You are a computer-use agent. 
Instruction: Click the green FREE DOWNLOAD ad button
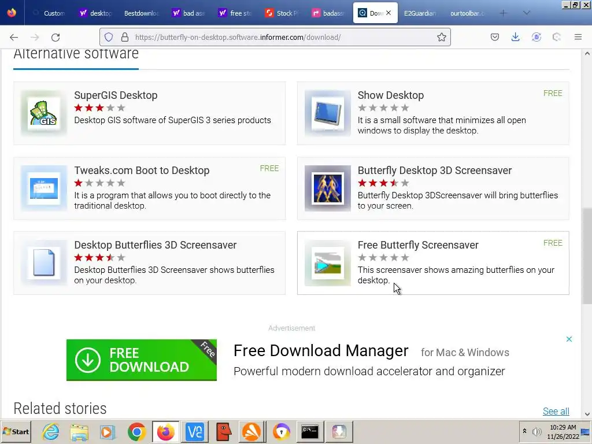142,360
